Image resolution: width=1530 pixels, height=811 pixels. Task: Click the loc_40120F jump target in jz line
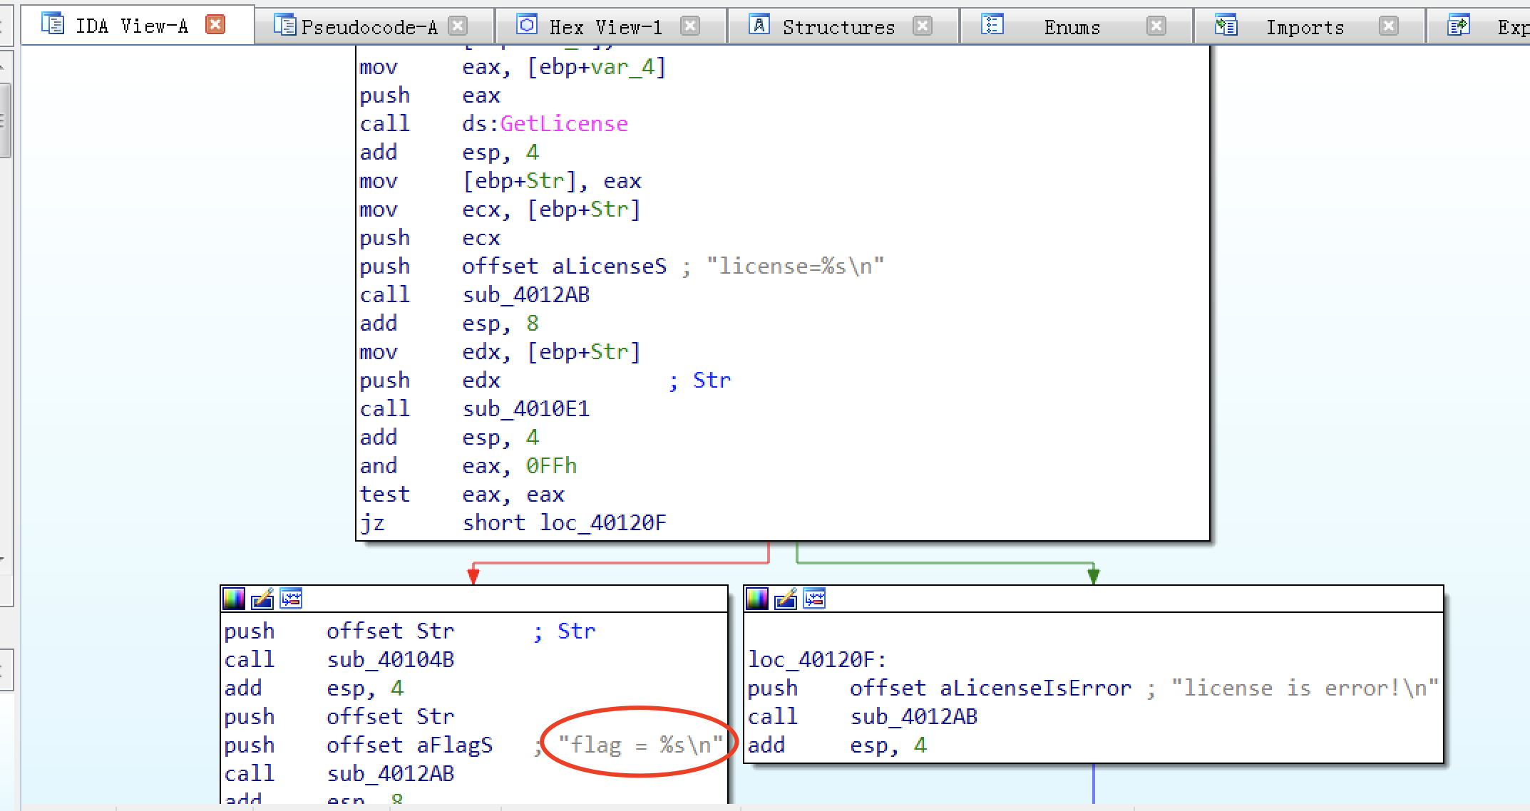point(602,523)
